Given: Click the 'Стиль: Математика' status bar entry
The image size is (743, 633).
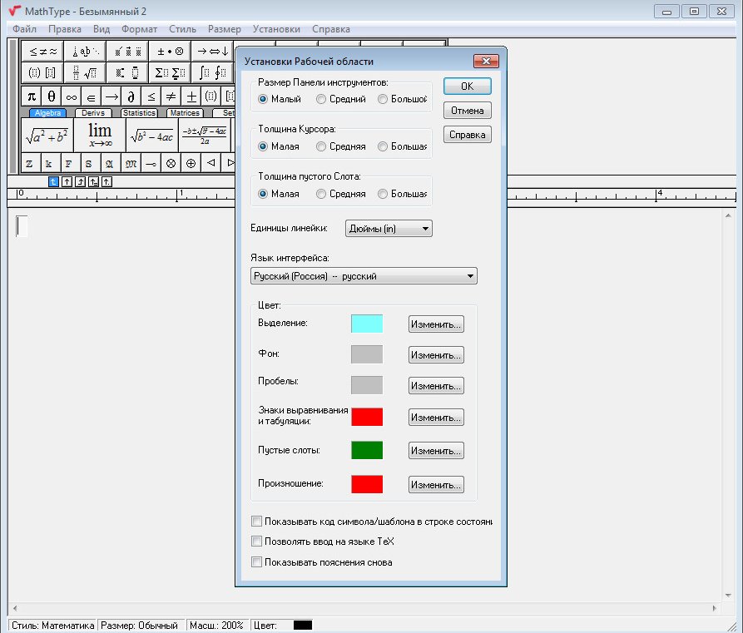Looking at the screenshot, I should tap(52, 625).
